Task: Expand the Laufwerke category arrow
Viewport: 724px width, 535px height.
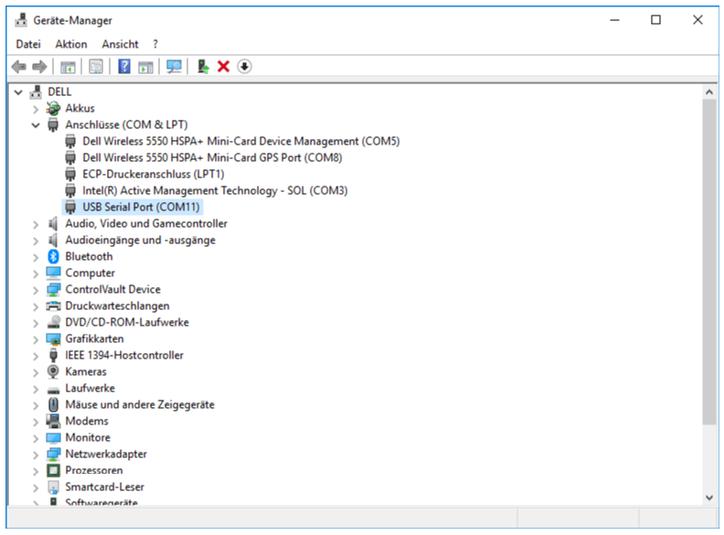Action: (x=36, y=389)
